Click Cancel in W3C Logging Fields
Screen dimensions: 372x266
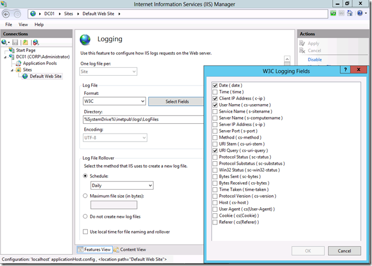[344, 251]
